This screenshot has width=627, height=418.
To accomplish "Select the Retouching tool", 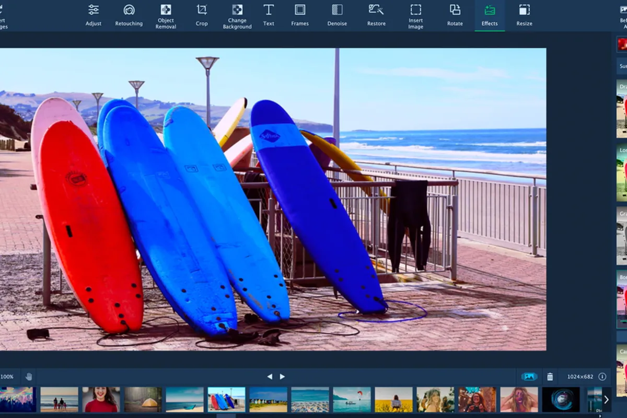I will click(129, 15).
